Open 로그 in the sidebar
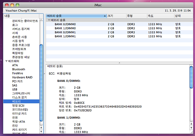This screenshot has height=136, width=195. coord(15,25)
